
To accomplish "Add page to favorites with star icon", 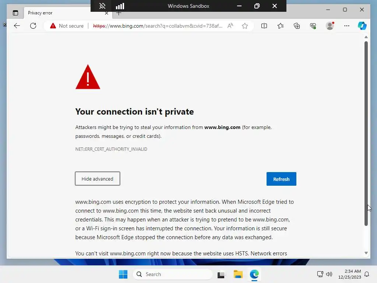I will click(245, 26).
